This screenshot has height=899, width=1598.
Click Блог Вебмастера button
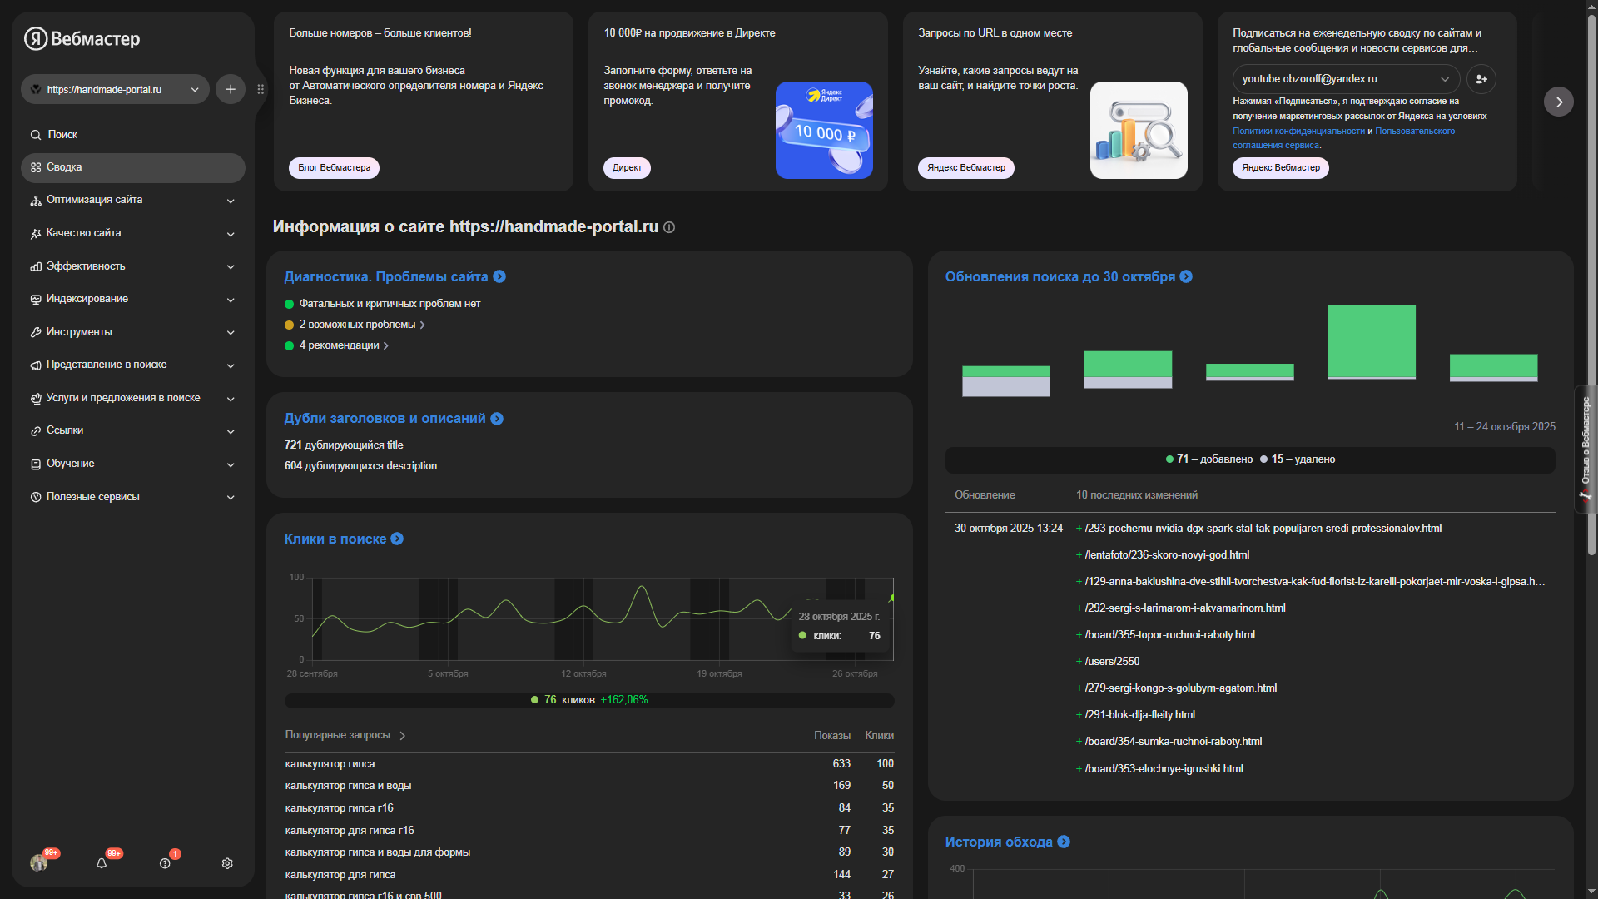[x=335, y=167]
